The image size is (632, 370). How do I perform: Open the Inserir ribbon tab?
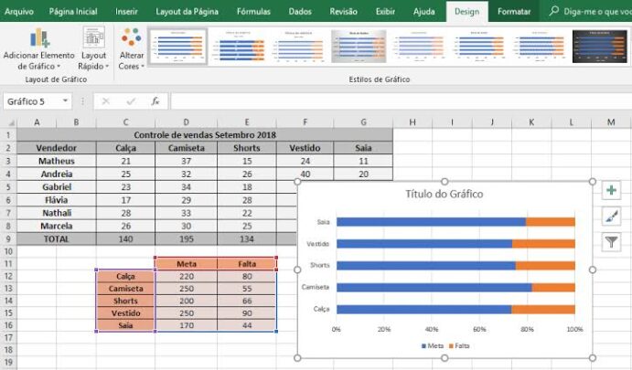tap(126, 11)
